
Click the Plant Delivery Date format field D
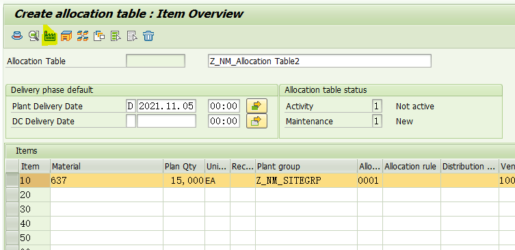point(131,106)
